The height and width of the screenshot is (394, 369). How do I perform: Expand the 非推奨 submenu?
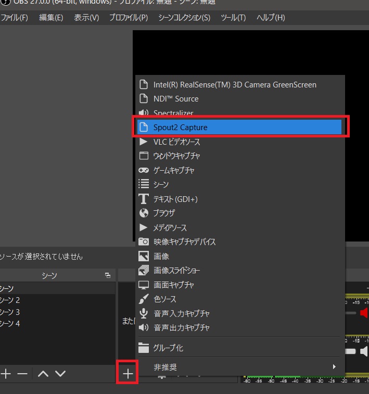click(x=239, y=367)
